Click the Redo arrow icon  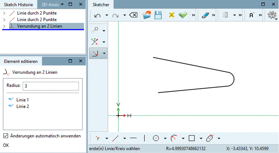pyautogui.click(x=115, y=16)
